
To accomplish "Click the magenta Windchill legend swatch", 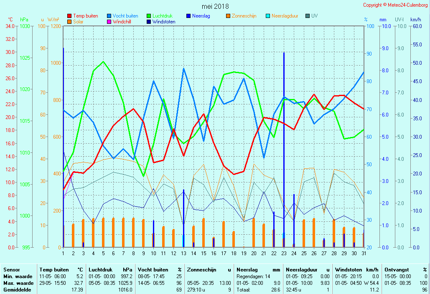I will pyautogui.click(x=109, y=22).
